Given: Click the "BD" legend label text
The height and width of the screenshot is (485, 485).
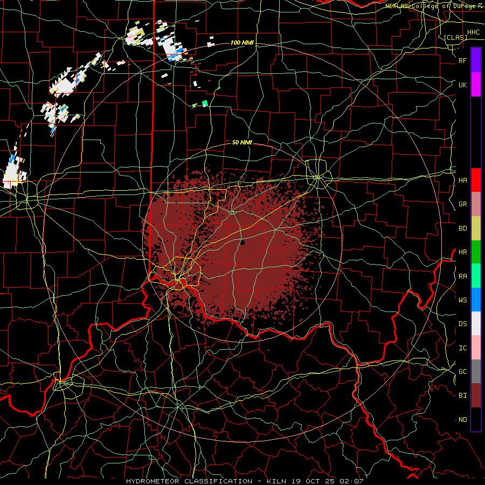Looking at the screenshot, I should [x=462, y=228].
